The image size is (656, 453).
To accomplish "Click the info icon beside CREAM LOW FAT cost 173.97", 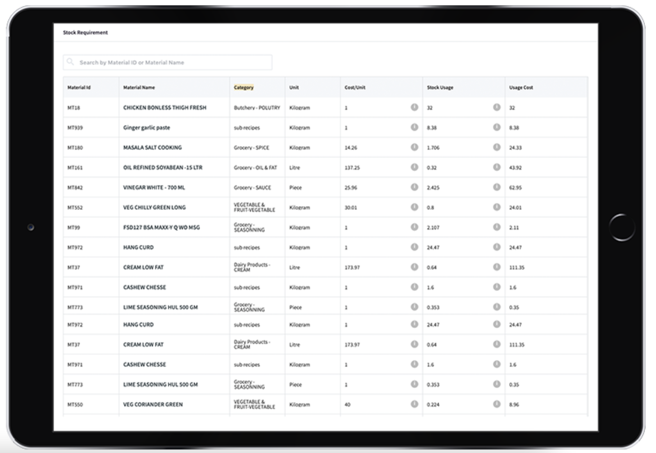I will pyautogui.click(x=414, y=267).
